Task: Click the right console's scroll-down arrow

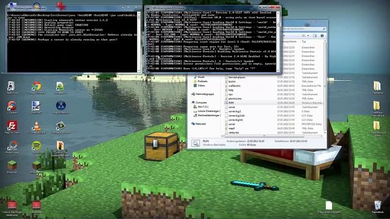Action: tap(278, 71)
